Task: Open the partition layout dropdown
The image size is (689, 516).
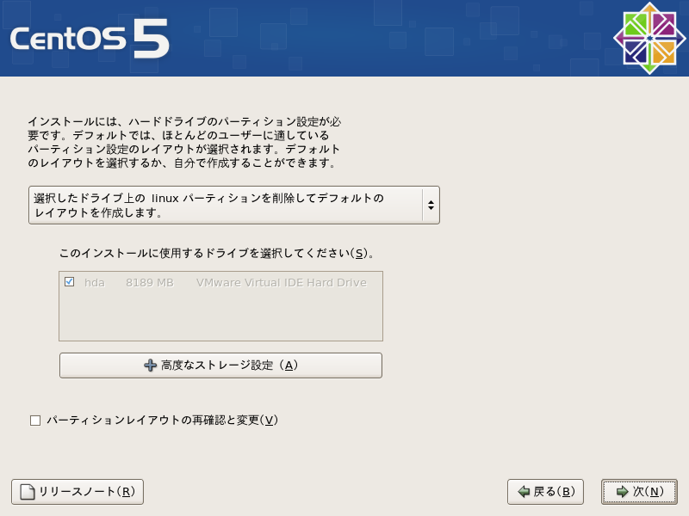Action: coord(233,205)
